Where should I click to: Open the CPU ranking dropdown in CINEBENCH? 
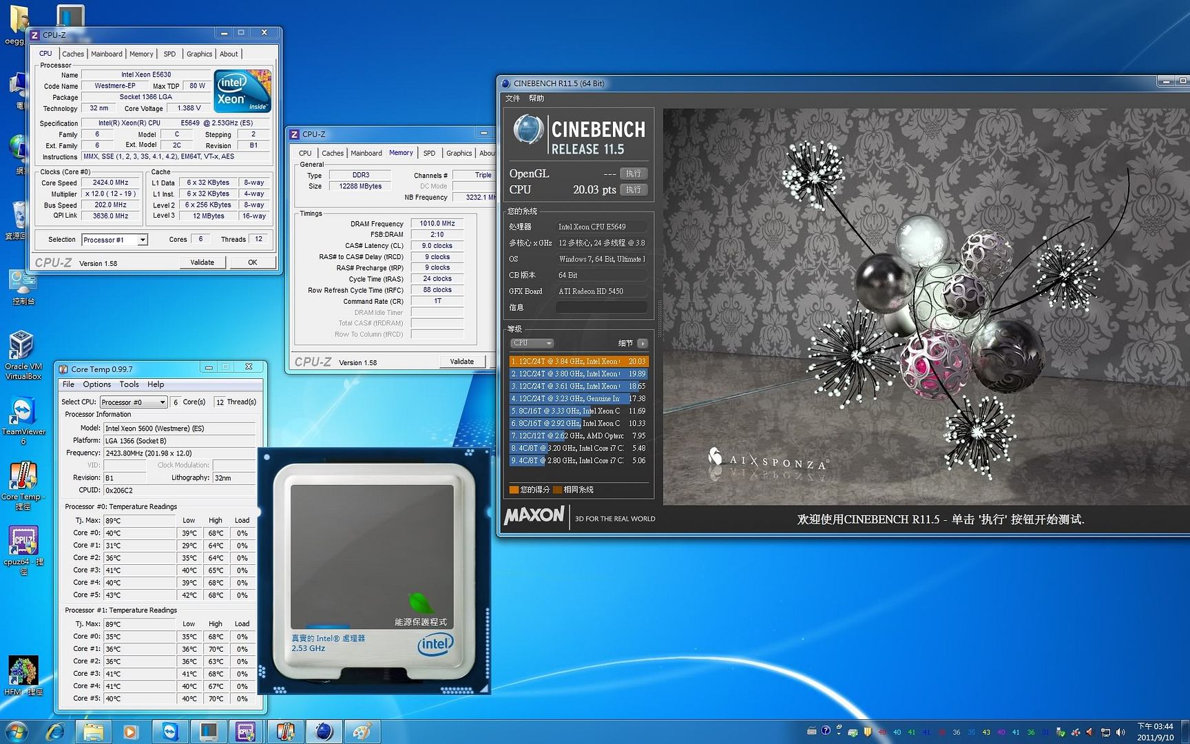coord(532,343)
